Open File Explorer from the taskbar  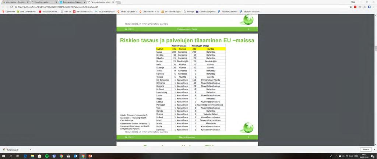(32, 156)
